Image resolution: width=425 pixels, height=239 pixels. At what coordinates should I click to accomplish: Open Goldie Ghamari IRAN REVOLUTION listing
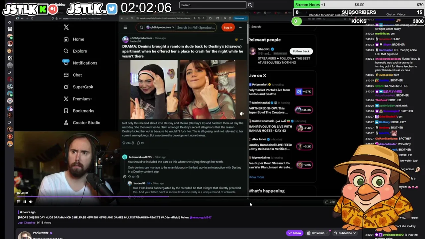pyautogui.click(x=270, y=128)
